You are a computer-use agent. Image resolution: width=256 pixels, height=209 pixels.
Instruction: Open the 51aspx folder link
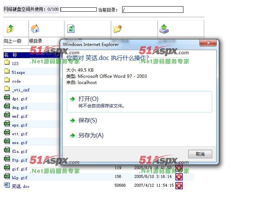(x=19, y=72)
